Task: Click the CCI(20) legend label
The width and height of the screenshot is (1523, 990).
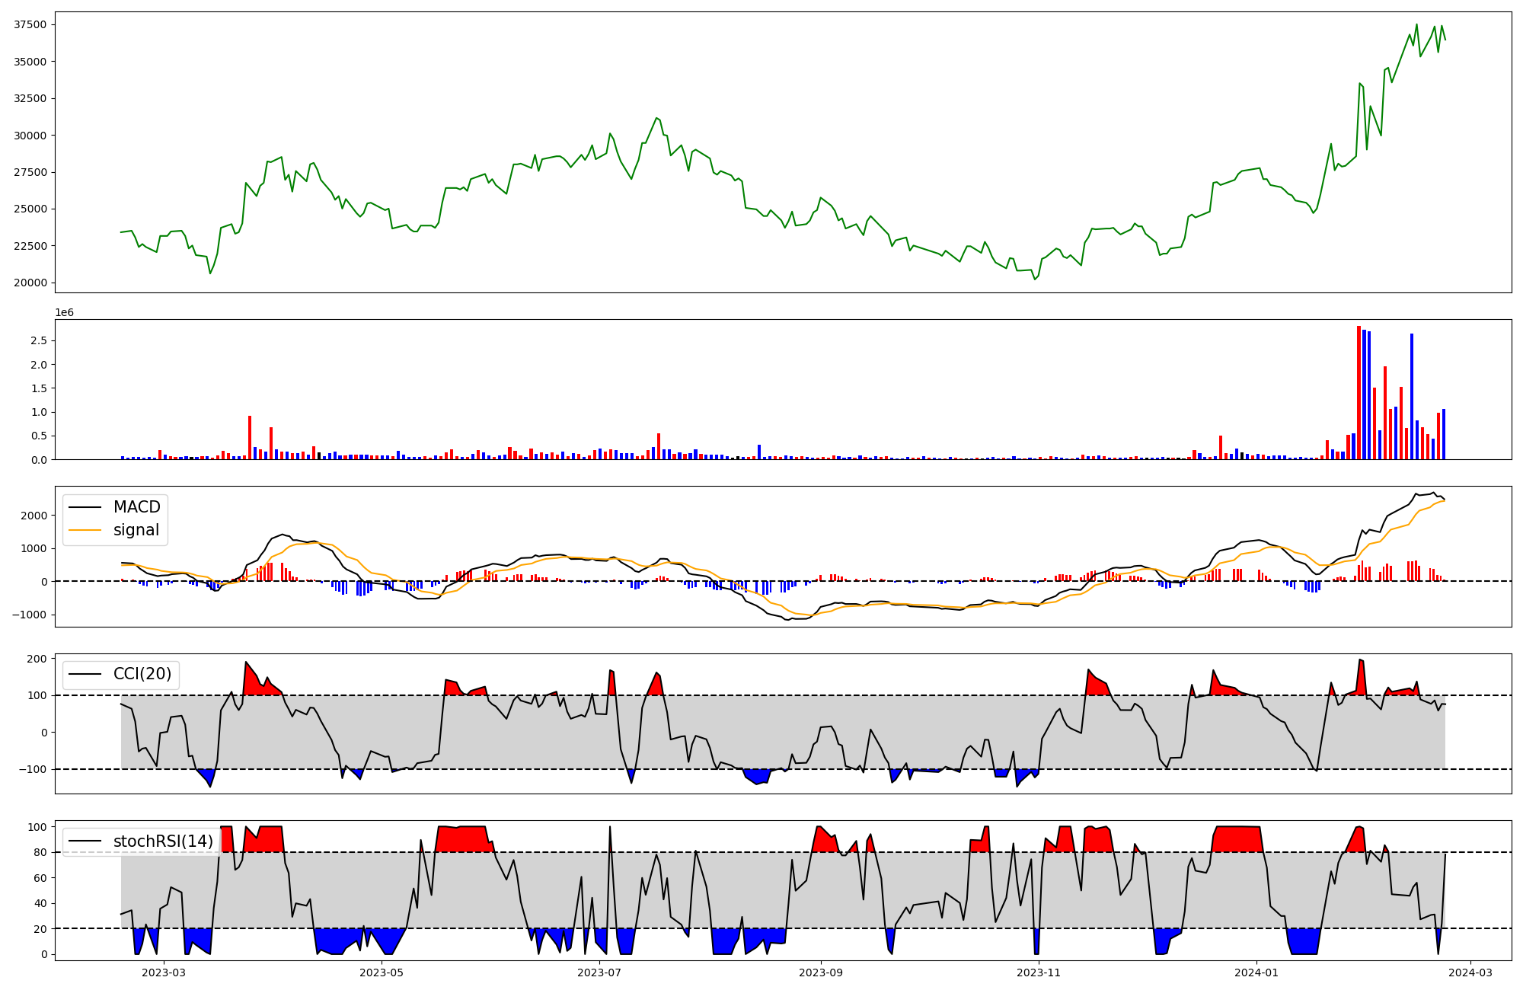Action: 142,674
